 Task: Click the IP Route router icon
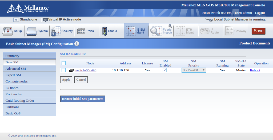tap(204, 31)
